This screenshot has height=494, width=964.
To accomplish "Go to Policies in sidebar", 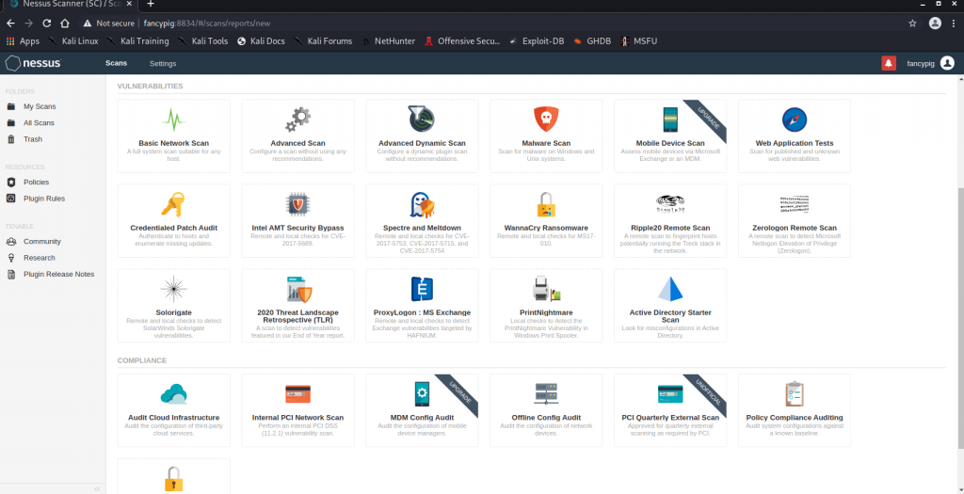I will (x=37, y=182).
